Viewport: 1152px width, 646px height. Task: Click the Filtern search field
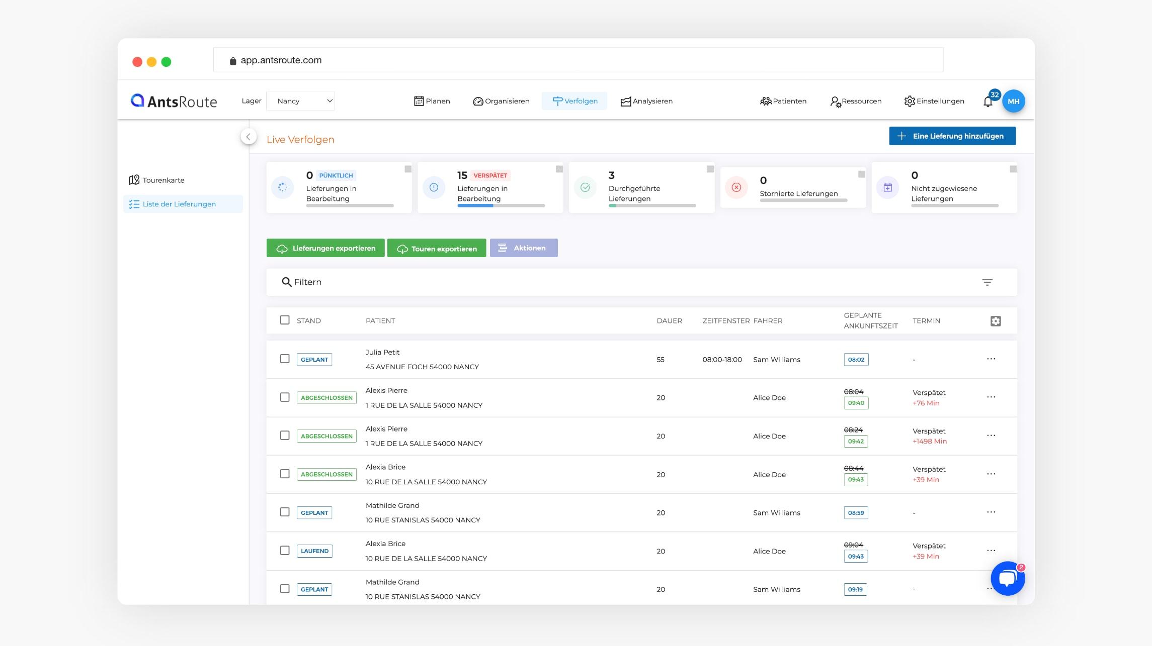pos(641,282)
